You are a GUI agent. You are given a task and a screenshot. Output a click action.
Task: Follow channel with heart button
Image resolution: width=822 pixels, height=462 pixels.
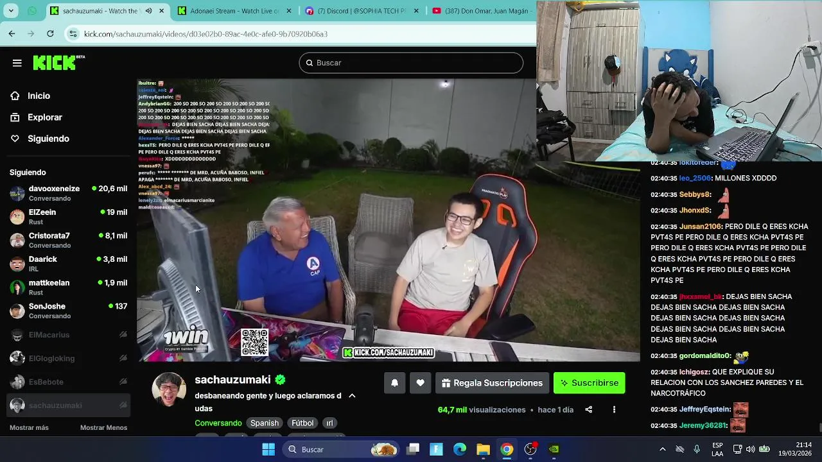420,383
